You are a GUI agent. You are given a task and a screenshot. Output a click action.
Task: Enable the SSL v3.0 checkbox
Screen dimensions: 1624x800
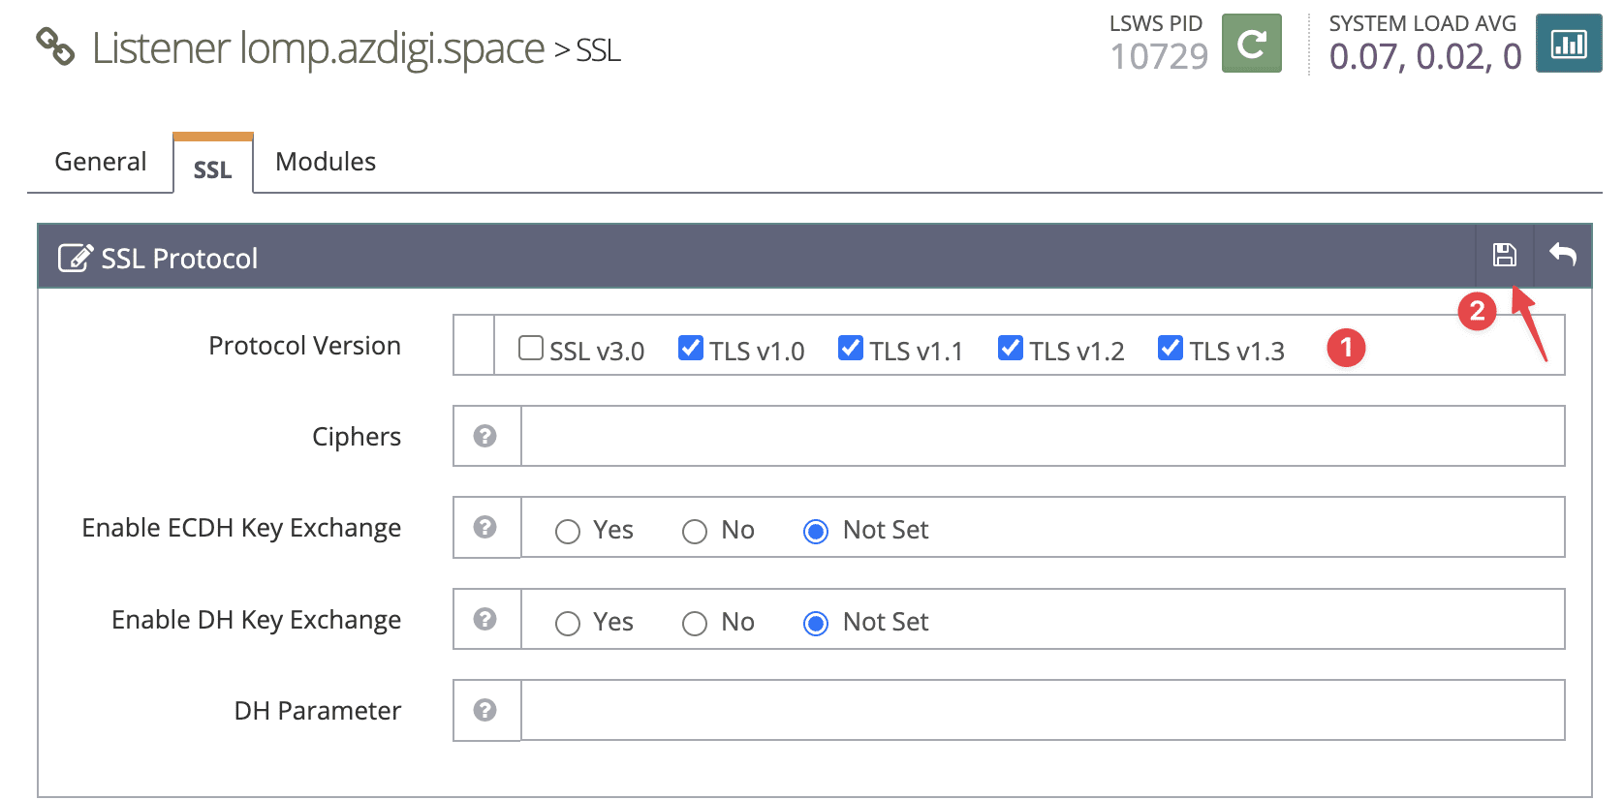(x=531, y=348)
